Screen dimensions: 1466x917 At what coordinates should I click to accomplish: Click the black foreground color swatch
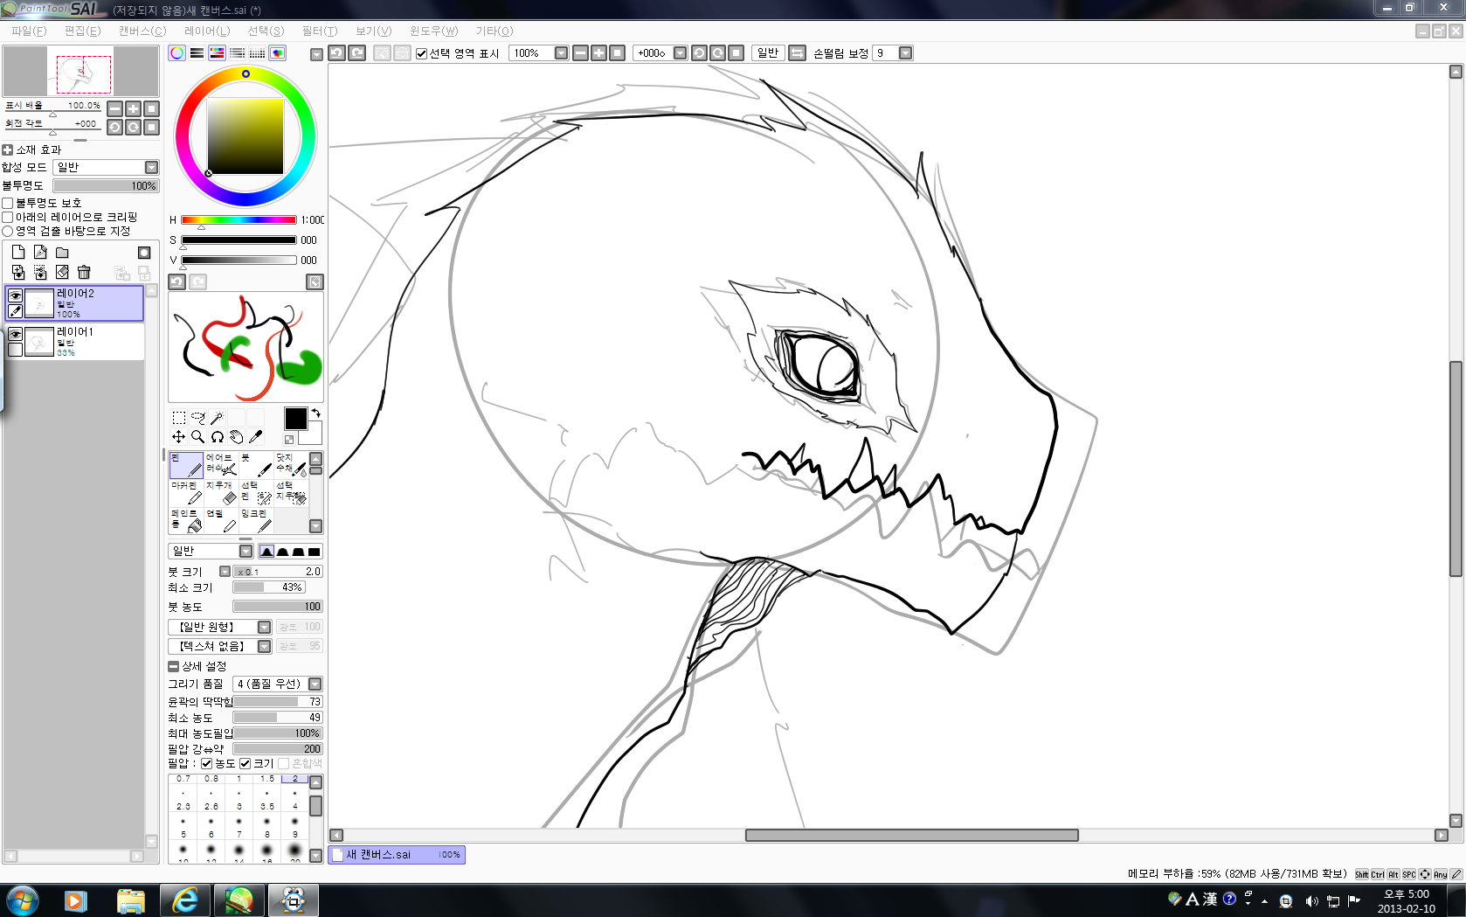coord(295,419)
